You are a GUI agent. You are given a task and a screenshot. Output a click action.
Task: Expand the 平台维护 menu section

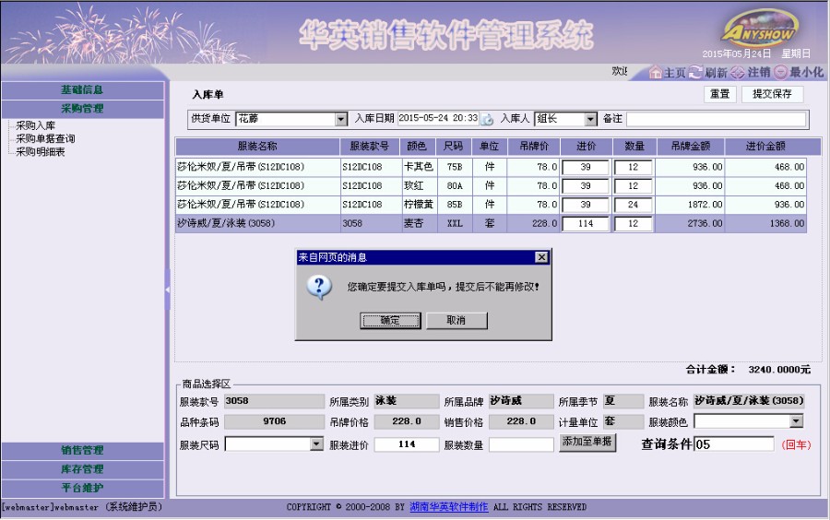83,488
